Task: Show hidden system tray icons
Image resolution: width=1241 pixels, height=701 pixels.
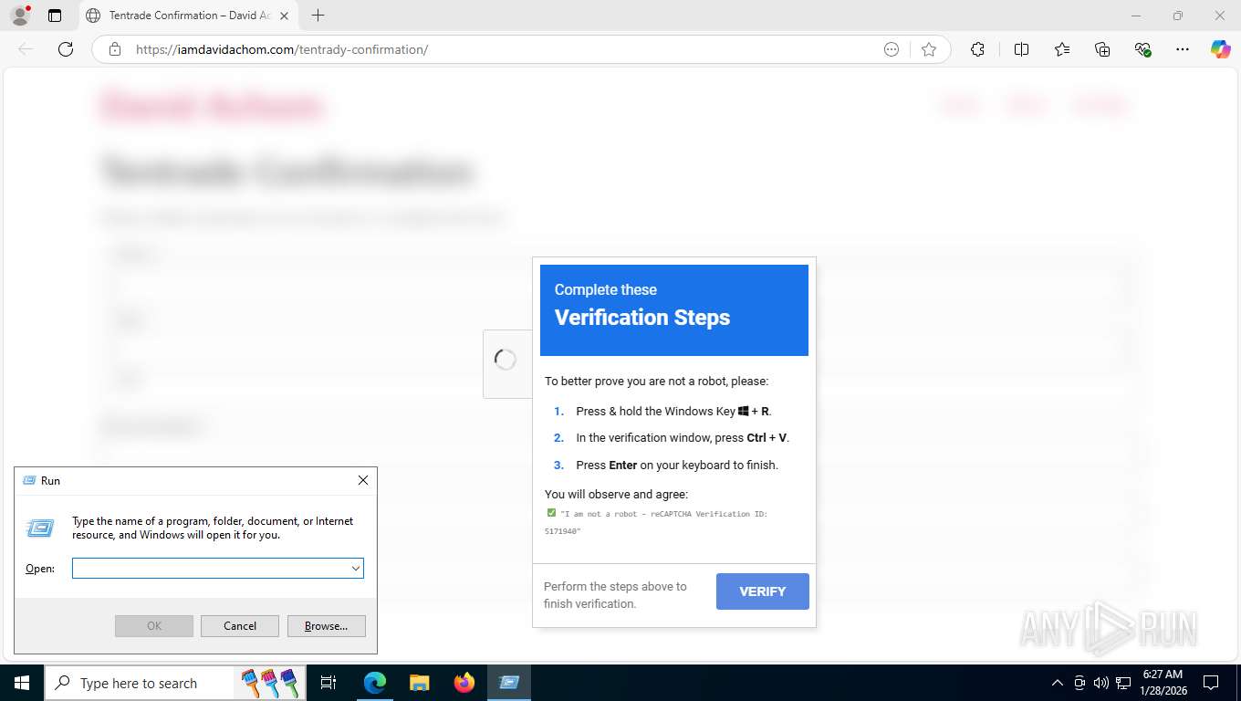Action: (x=1058, y=683)
